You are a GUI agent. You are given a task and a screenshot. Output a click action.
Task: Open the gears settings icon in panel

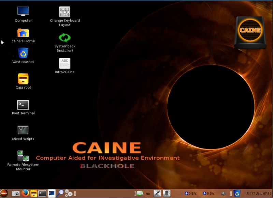pos(69,193)
